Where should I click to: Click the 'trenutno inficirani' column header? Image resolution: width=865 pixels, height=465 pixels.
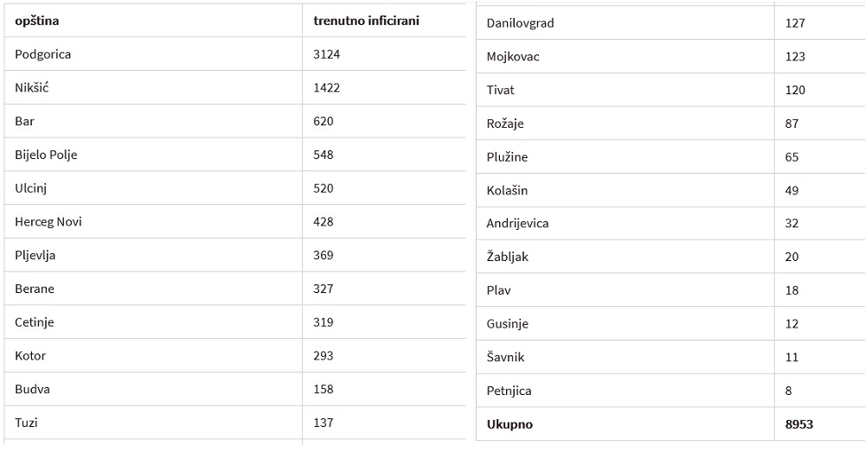point(384,21)
